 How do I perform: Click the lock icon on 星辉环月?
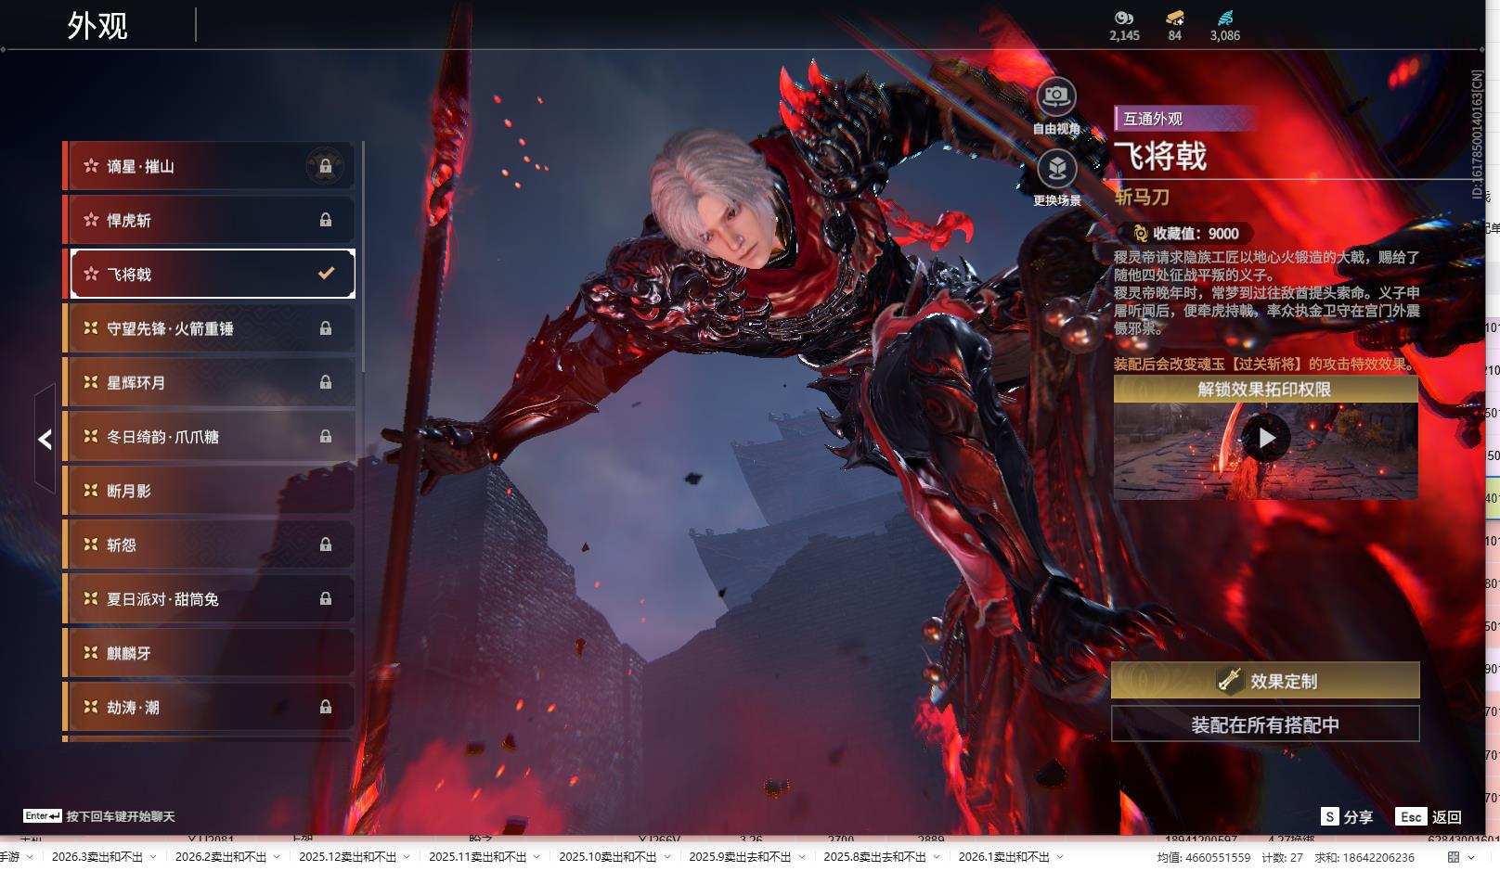[x=326, y=382]
